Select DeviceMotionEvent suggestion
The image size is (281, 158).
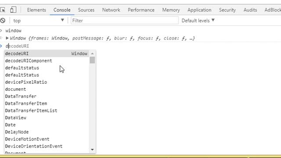pyautogui.click(x=47, y=139)
